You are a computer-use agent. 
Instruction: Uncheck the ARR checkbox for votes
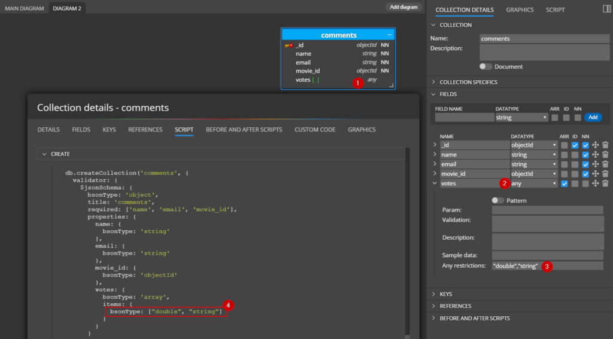(564, 184)
